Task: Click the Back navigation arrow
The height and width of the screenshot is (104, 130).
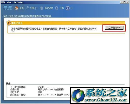Action: (5, 8)
